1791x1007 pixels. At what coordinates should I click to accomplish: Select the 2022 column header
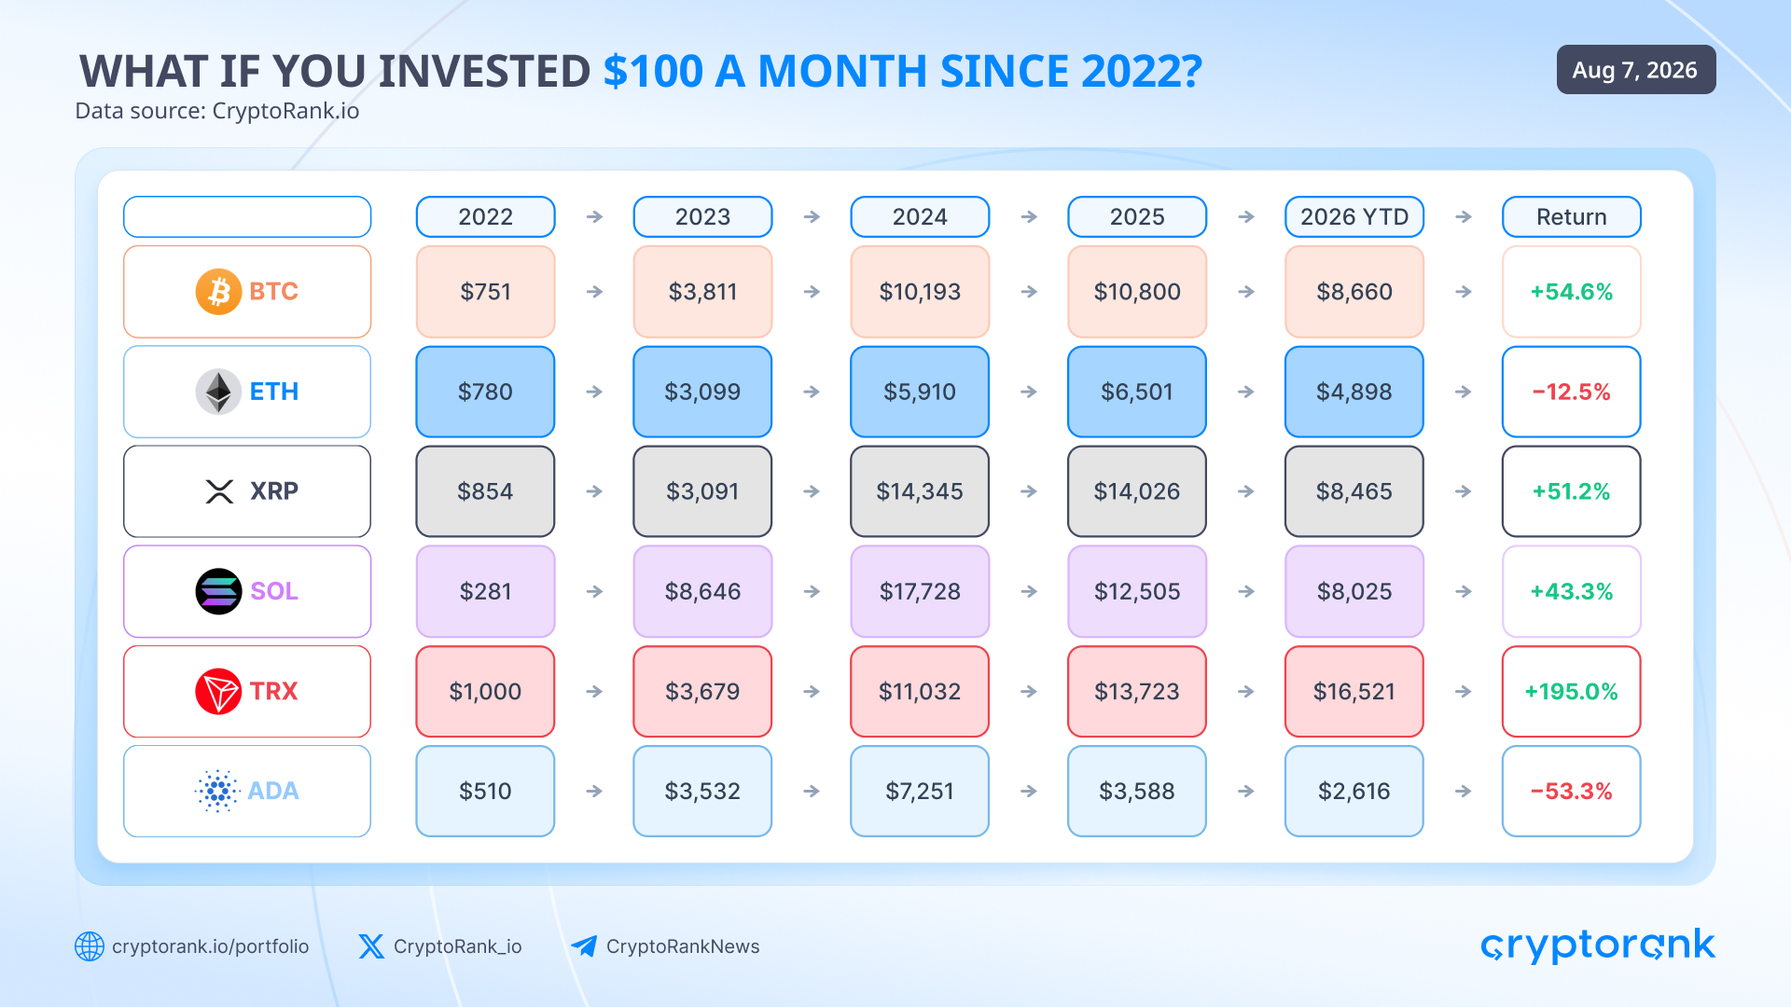(x=485, y=216)
